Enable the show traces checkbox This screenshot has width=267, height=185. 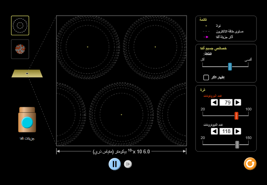[206, 78]
